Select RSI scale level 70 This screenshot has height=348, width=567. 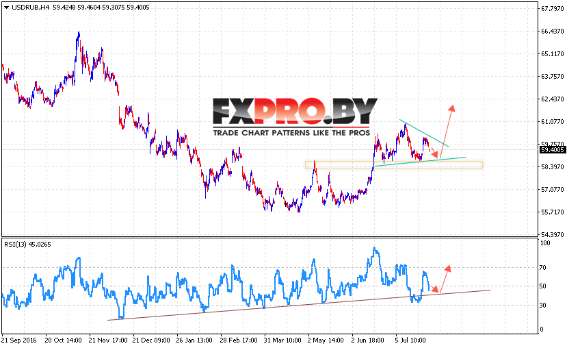point(542,268)
